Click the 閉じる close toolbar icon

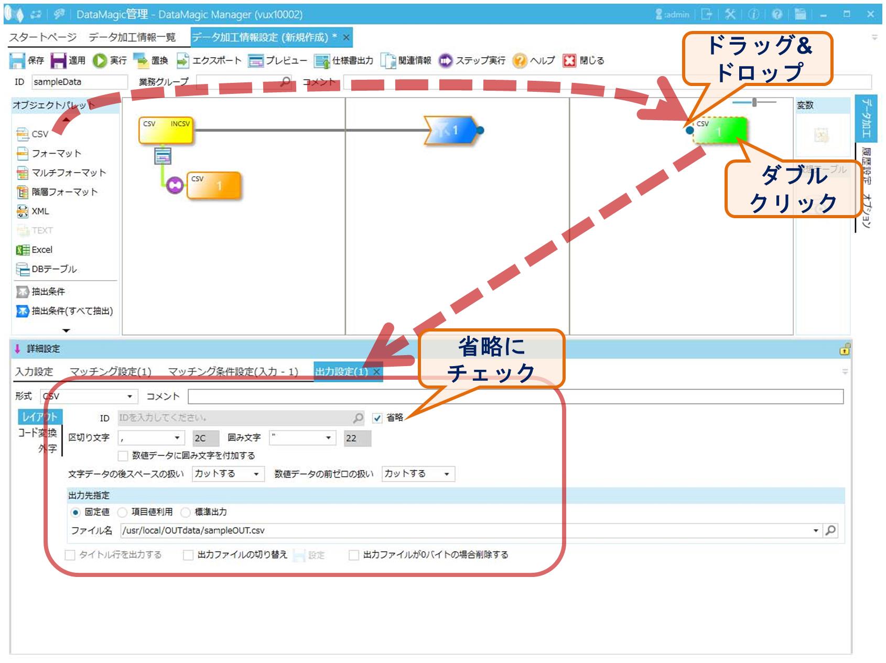tap(569, 61)
